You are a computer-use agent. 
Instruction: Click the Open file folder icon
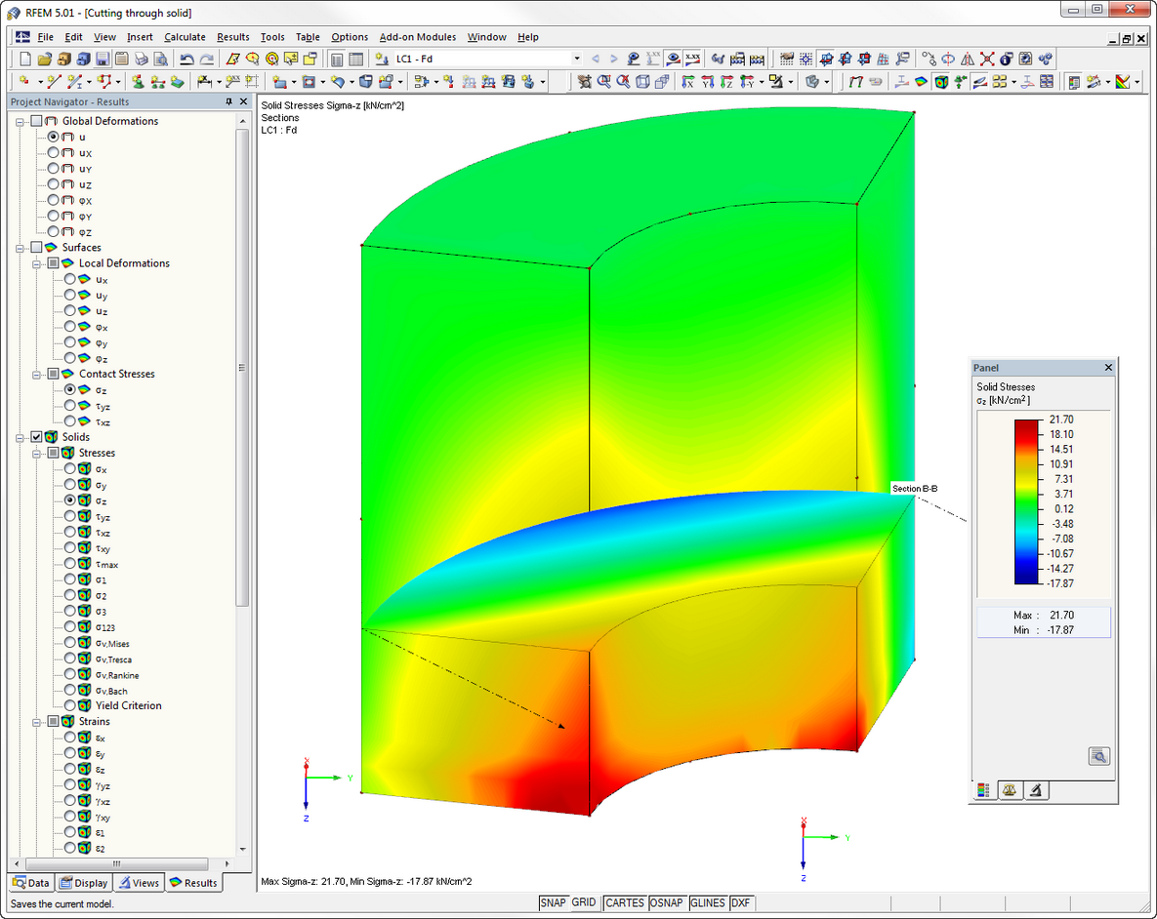click(x=44, y=59)
